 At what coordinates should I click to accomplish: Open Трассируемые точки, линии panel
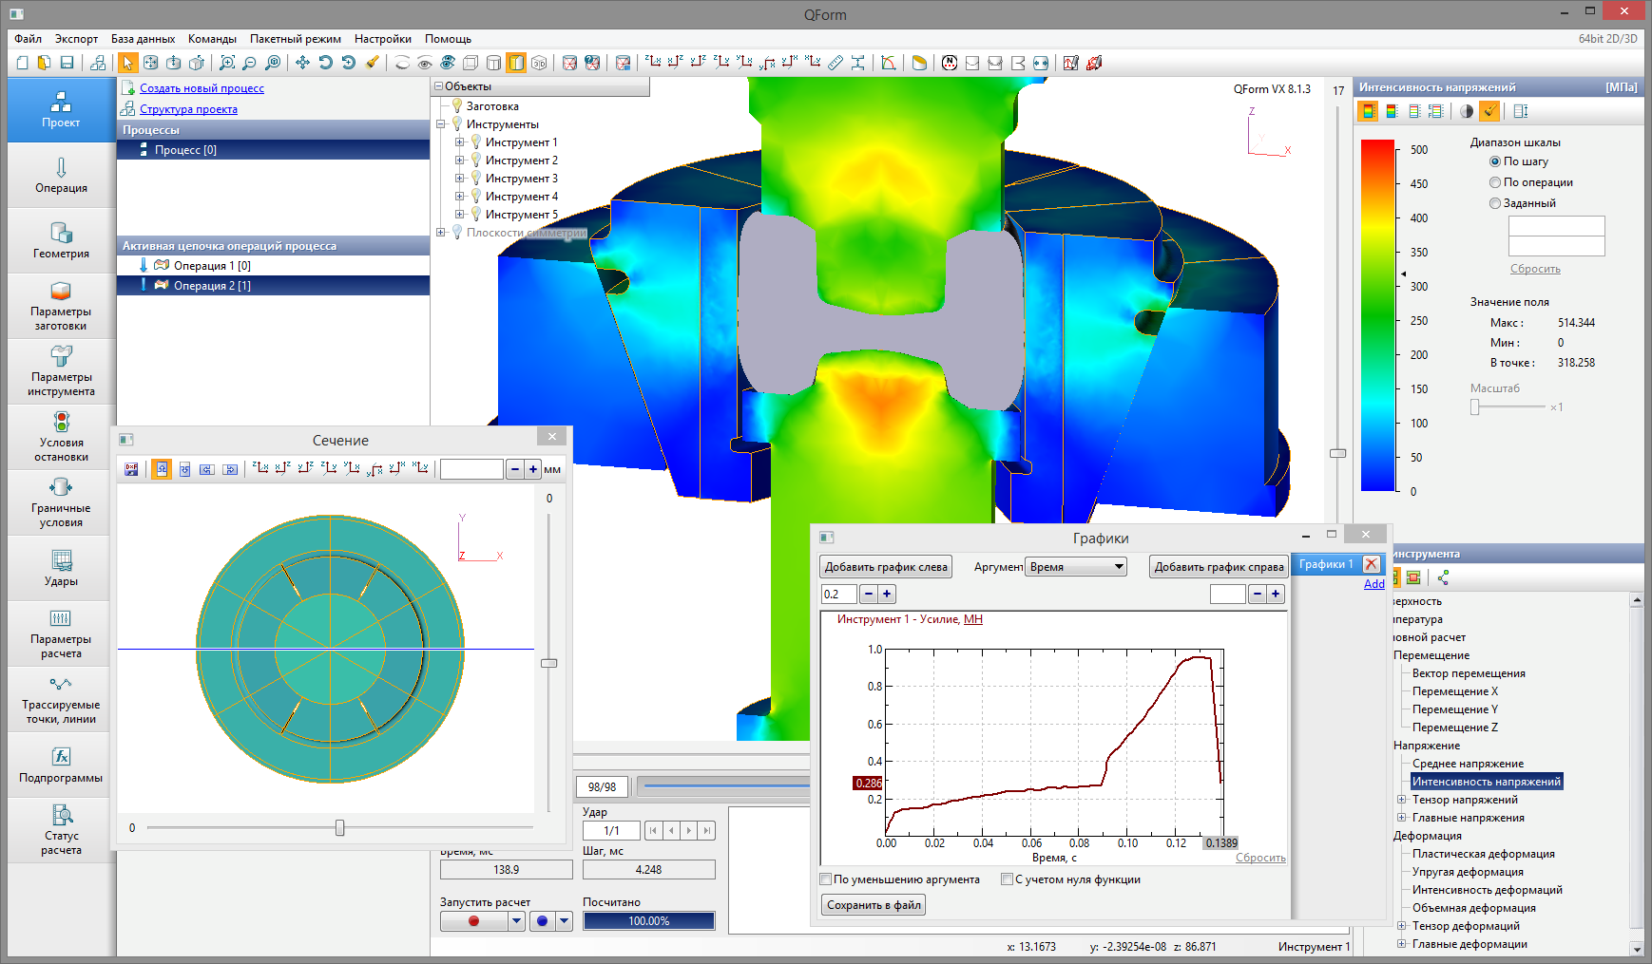(61, 699)
